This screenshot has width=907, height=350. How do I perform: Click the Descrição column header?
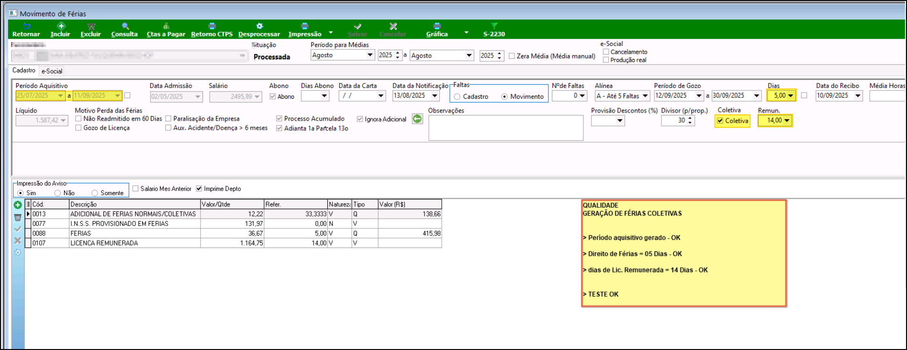tap(135, 204)
